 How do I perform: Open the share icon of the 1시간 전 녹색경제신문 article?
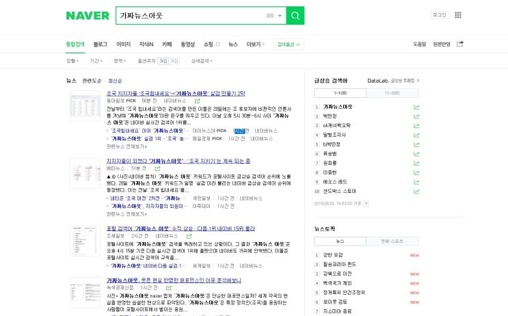tap(168, 288)
